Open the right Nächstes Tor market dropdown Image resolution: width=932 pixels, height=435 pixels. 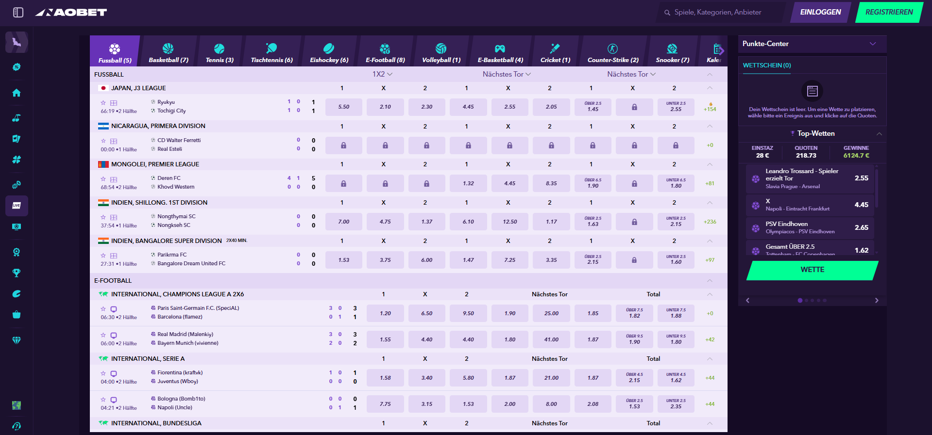pos(631,74)
